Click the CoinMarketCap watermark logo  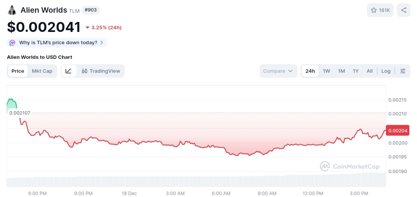point(350,166)
